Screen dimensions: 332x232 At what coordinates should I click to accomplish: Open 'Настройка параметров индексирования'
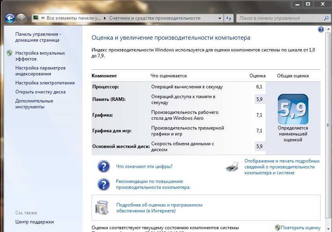[x=40, y=71]
